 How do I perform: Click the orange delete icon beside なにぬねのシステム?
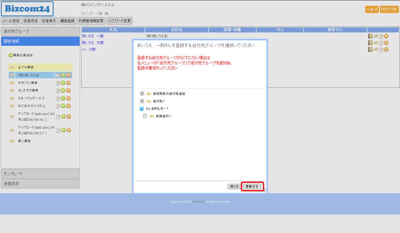point(68,105)
